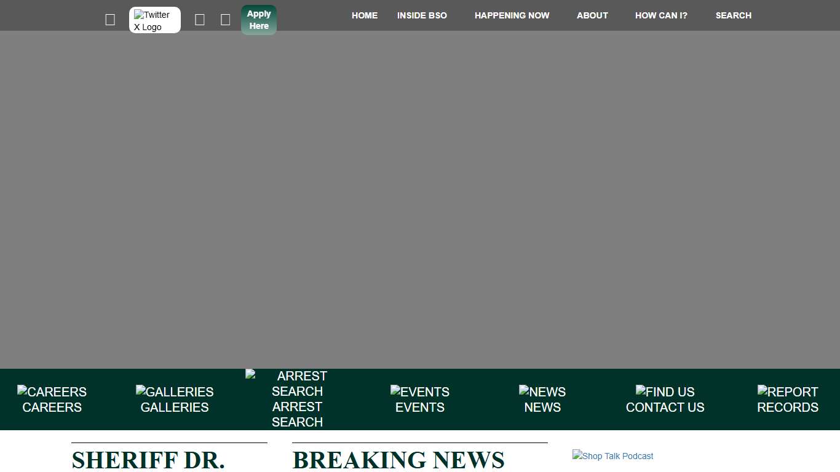Select the GALLERIES icon
Image resolution: width=840 pixels, height=472 pixels.
175,399
